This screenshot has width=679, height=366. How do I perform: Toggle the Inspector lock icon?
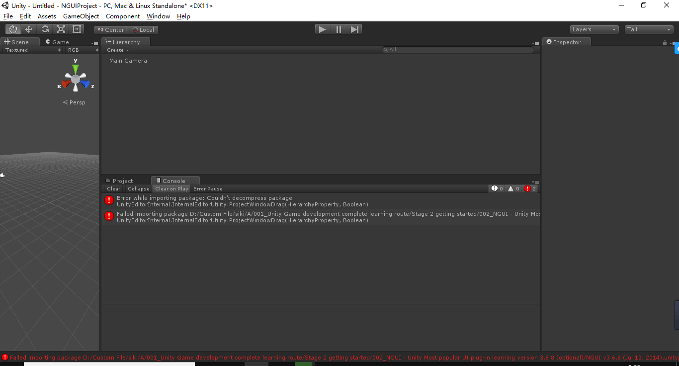(x=665, y=43)
